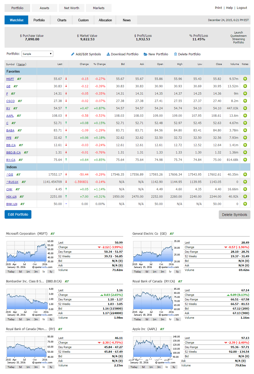Sort watchlist by Name column link
This screenshot has width=254, height=374.
point(21,64)
